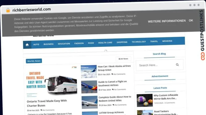The height and width of the screenshot is (115, 206).
Task: Click the All News button
Action: coord(123,59)
